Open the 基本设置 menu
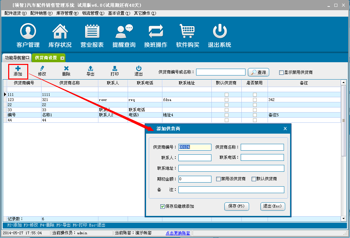The image size is (350, 238). point(119,13)
